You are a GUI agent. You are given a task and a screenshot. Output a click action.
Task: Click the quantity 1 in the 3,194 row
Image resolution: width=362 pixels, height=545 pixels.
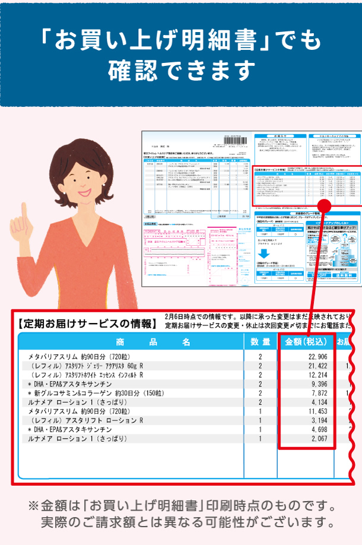click(x=260, y=420)
